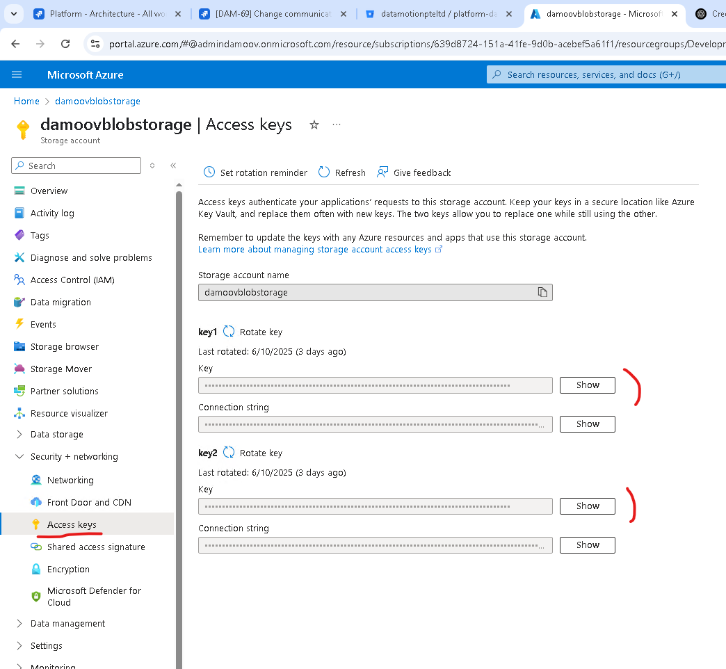Show the key1 Key value
This screenshot has width=726, height=669.
588,385
